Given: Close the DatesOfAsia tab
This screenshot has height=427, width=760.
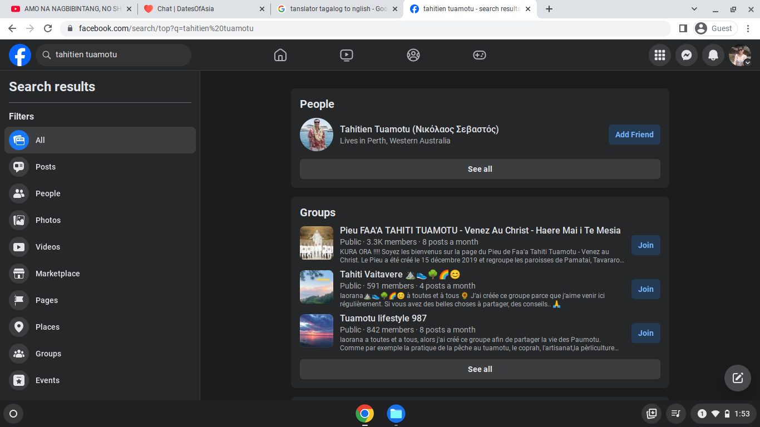Looking at the screenshot, I should pos(262,9).
